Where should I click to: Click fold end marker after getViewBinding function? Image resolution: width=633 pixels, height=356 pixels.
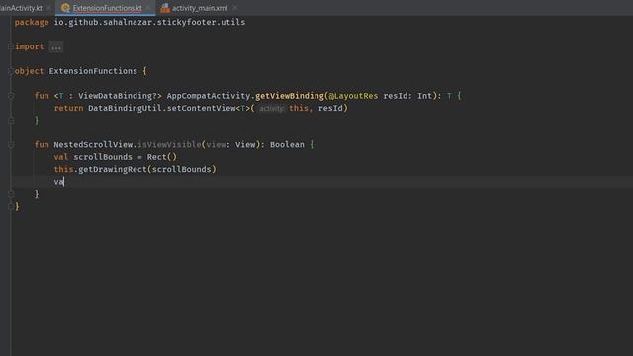[11, 121]
